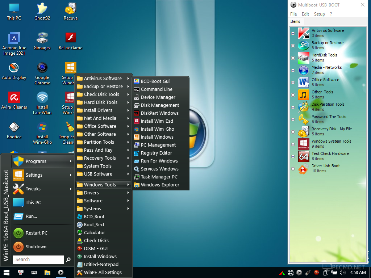This screenshot has height=278, width=371.
Task: Open the Setup menu in Multiboot_USB_BOOT
Action: tap(319, 14)
